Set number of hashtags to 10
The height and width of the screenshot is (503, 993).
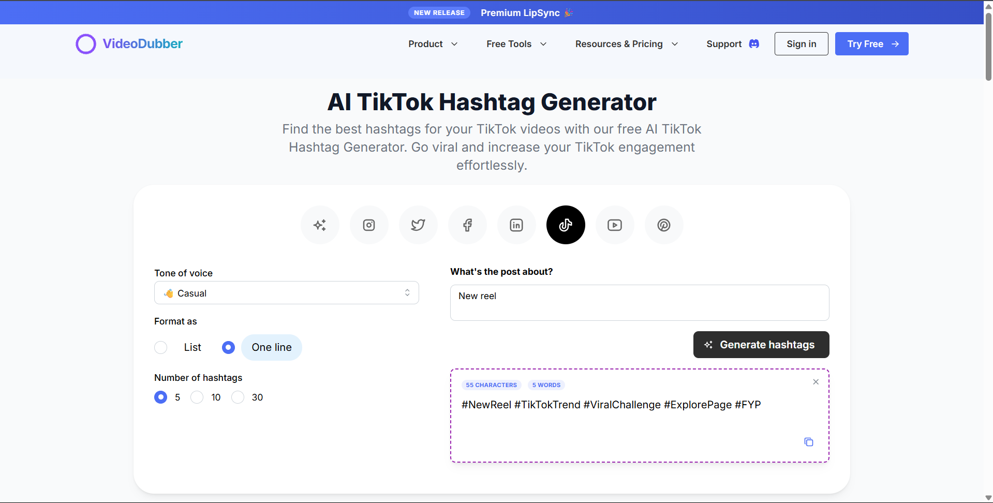click(197, 397)
